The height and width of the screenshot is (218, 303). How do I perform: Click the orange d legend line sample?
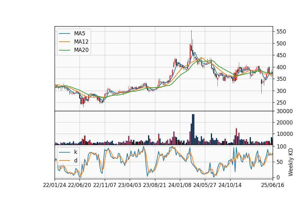[x=64, y=160]
